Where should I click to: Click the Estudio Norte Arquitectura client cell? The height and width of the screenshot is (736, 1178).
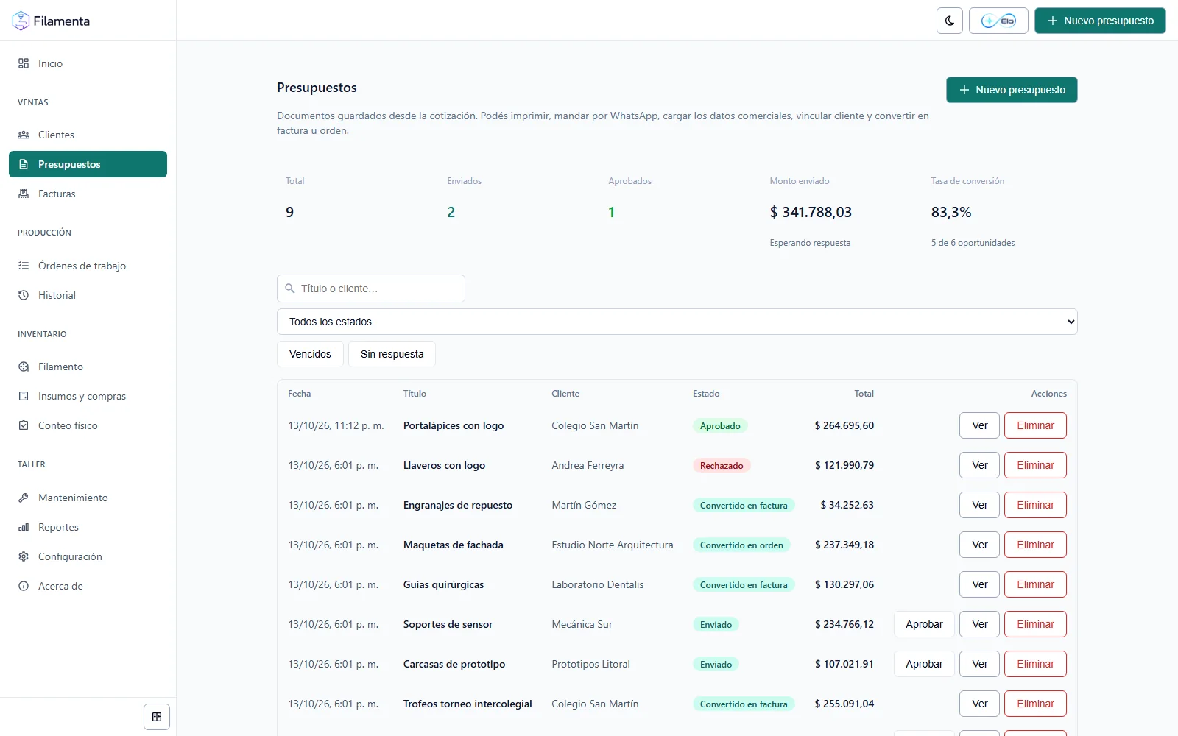point(613,545)
